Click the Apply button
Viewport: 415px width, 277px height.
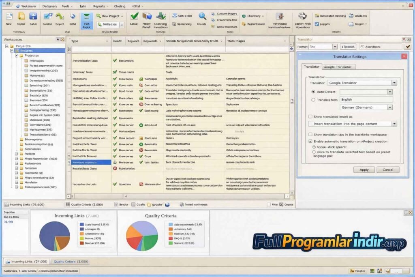[x=364, y=170]
